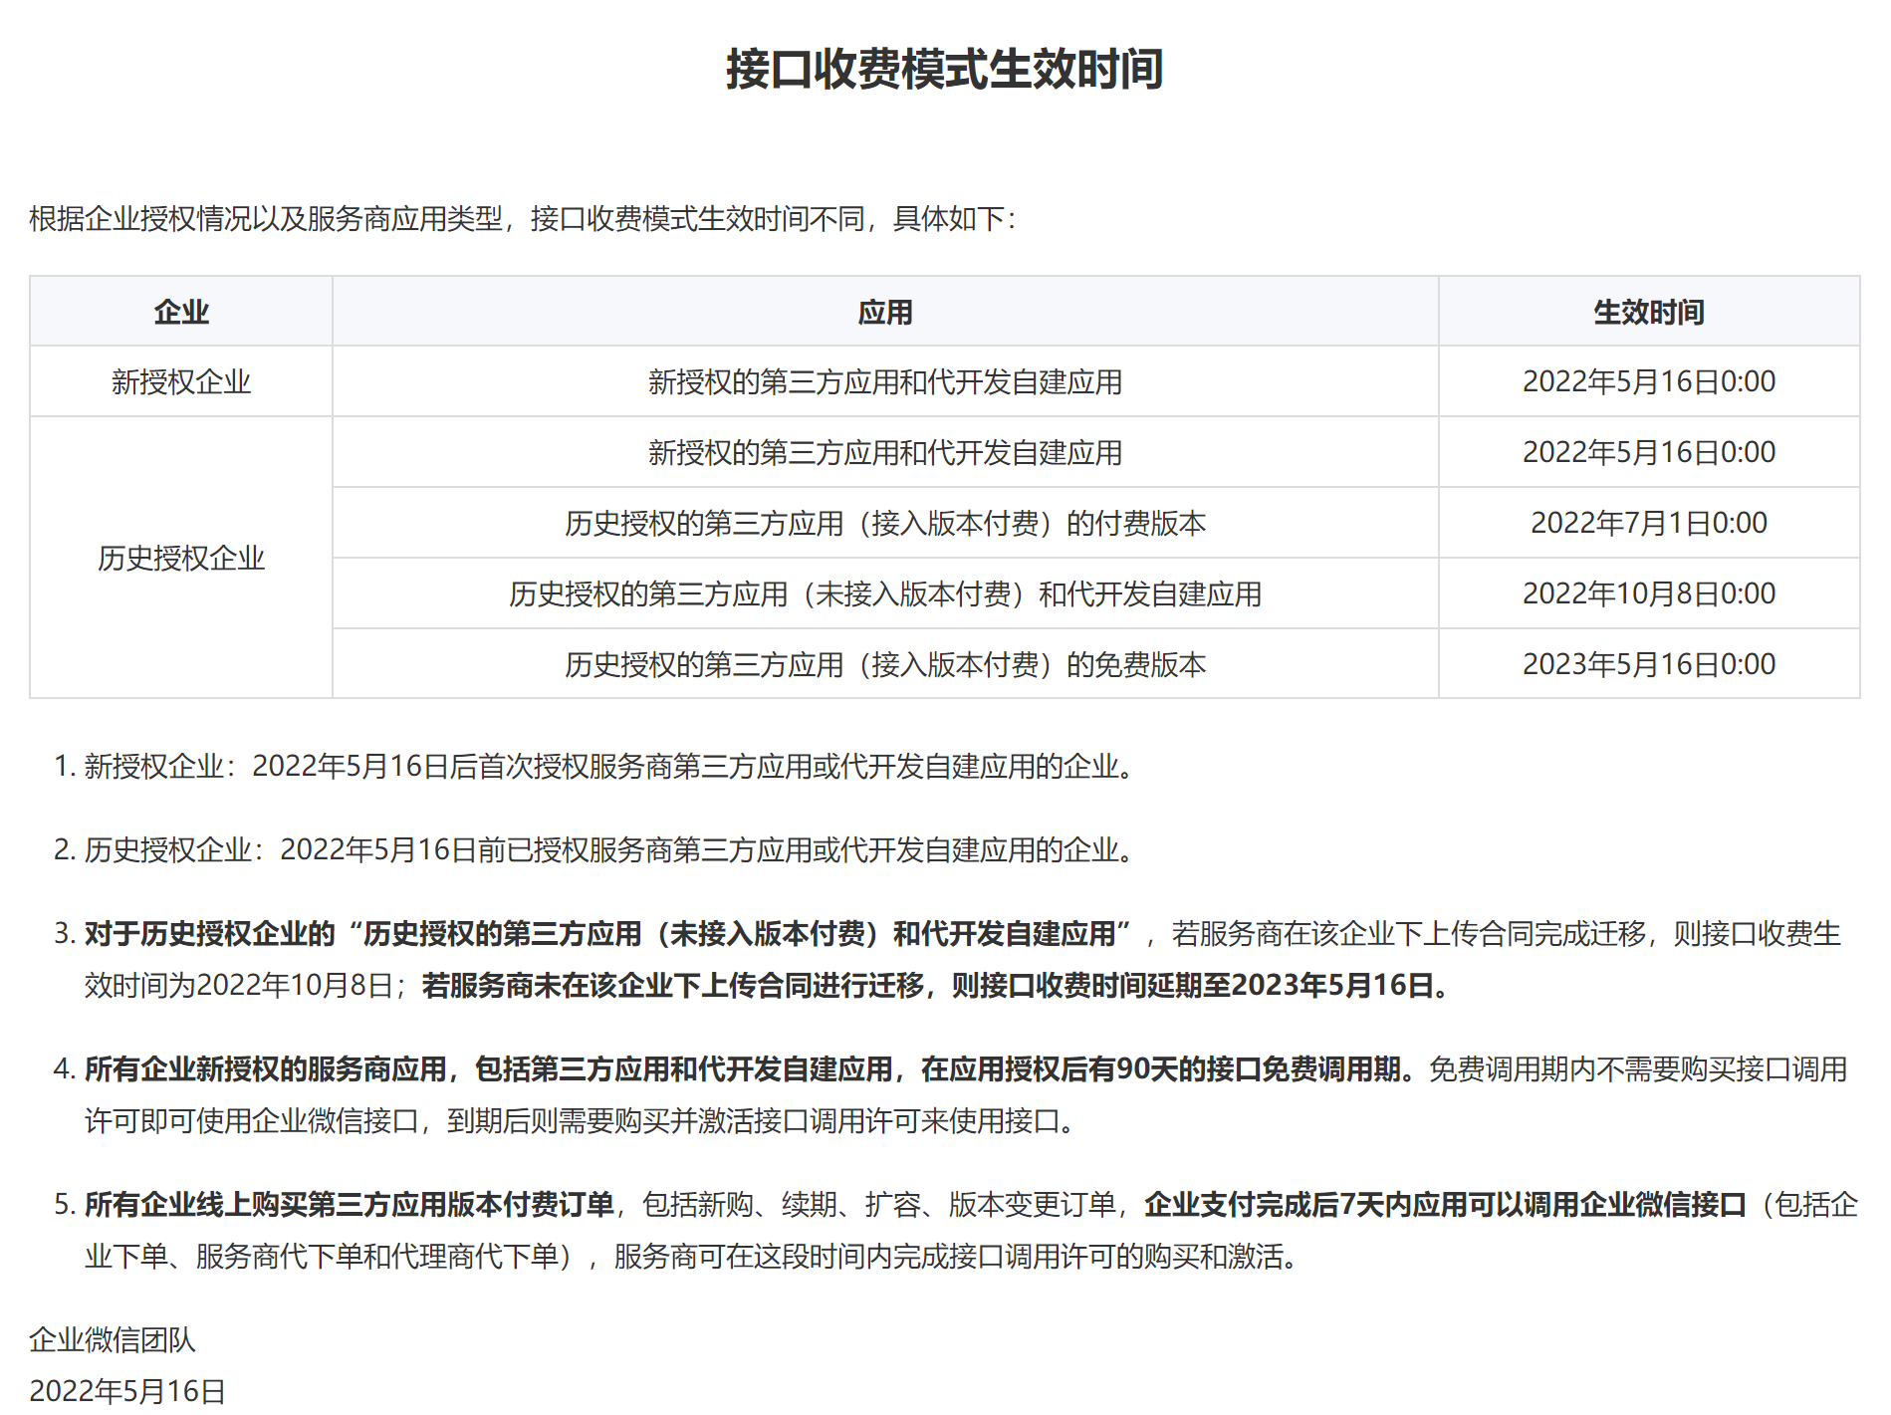Viewport: 1891px width, 1415px height.
Task: Click the 应用 column header
Action: click(x=885, y=312)
